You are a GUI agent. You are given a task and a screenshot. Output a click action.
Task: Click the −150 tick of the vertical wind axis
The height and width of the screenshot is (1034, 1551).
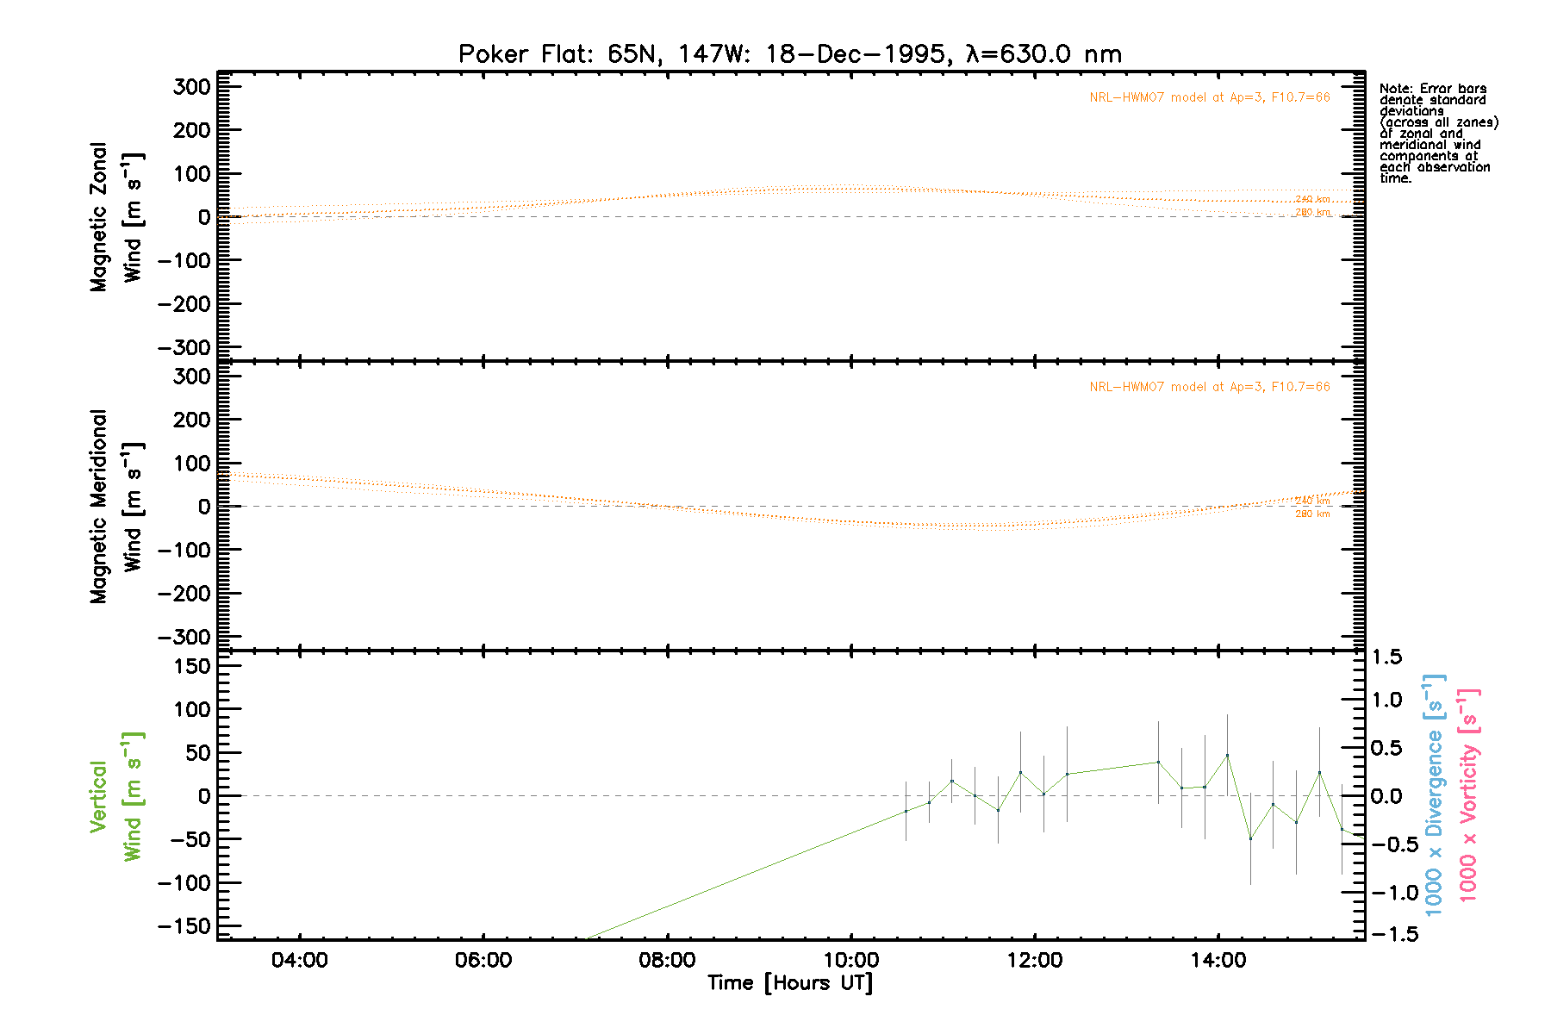pyautogui.click(x=184, y=926)
